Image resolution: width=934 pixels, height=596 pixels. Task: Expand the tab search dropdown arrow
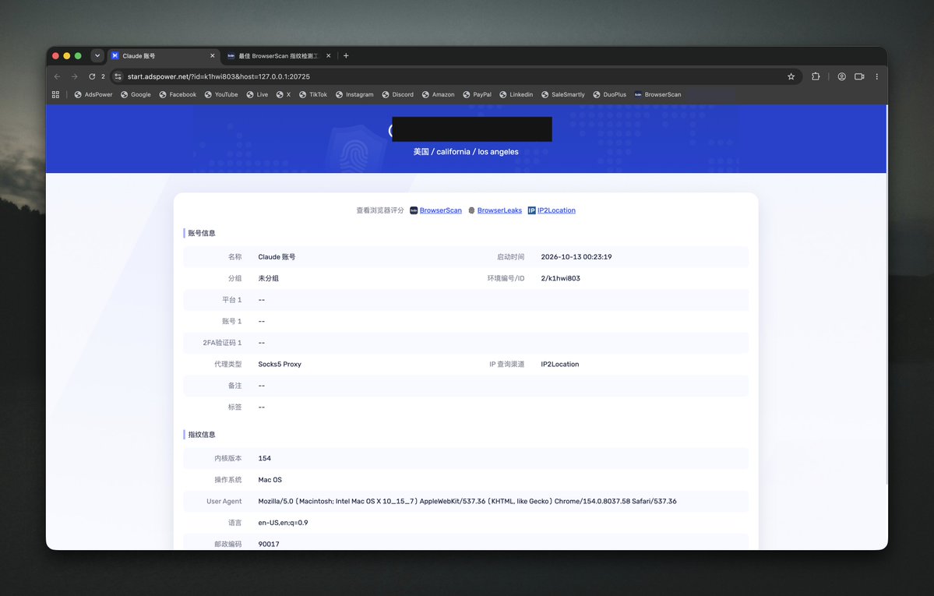(x=97, y=55)
